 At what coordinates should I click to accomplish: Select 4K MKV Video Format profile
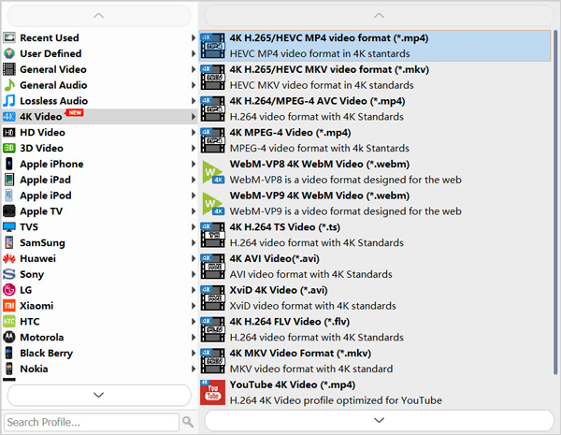click(375, 360)
